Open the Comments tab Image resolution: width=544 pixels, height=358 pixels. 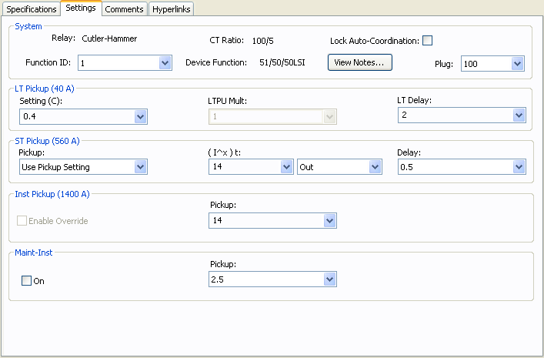pos(124,9)
